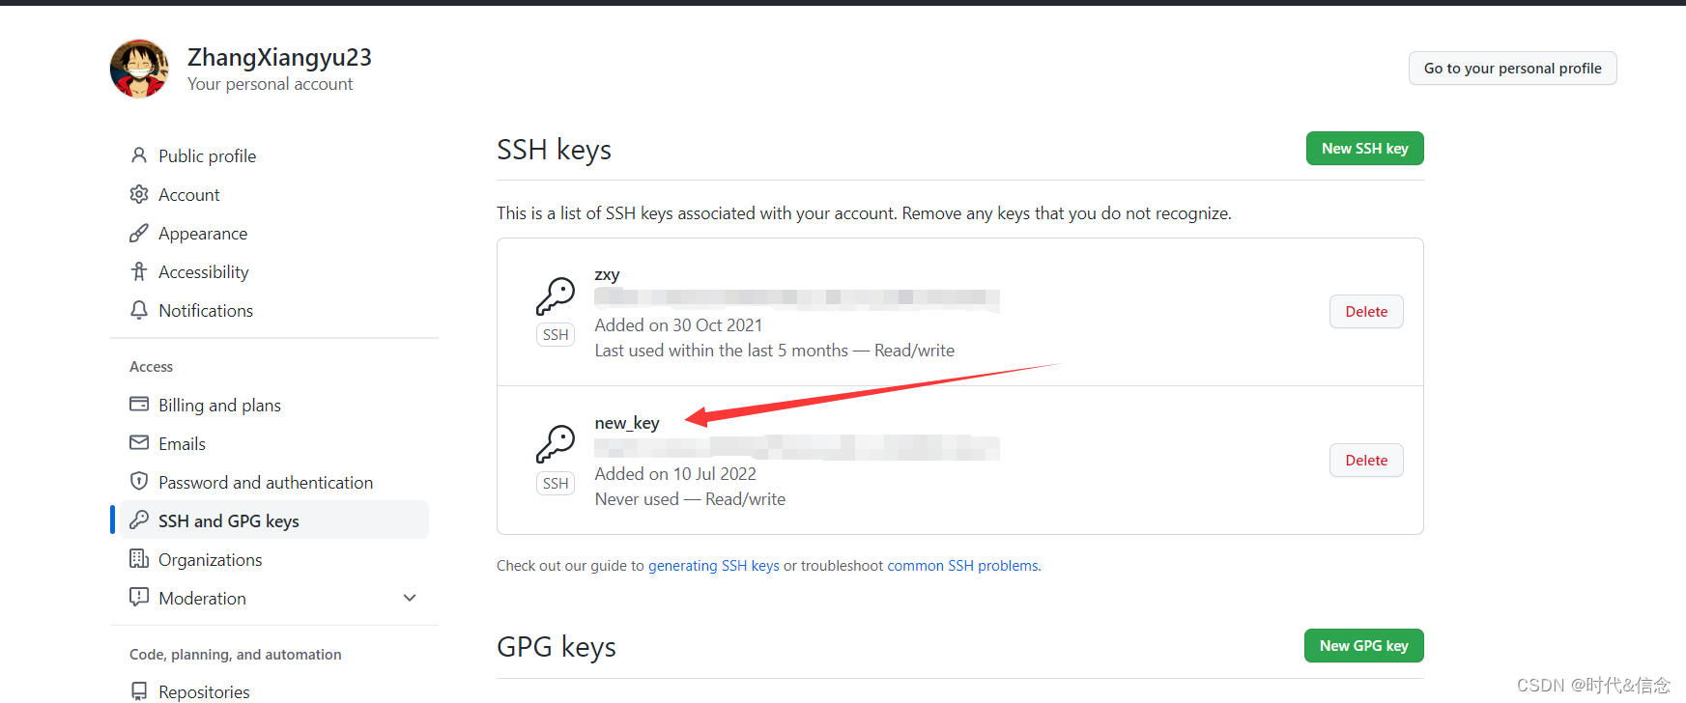Click the Organizations building icon
The height and width of the screenshot is (703, 1686).
click(139, 559)
